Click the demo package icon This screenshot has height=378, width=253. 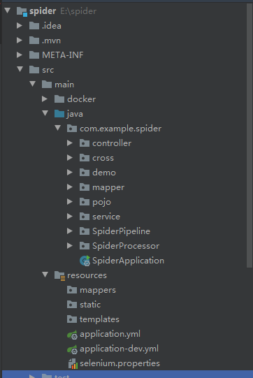tap(85, 173)
